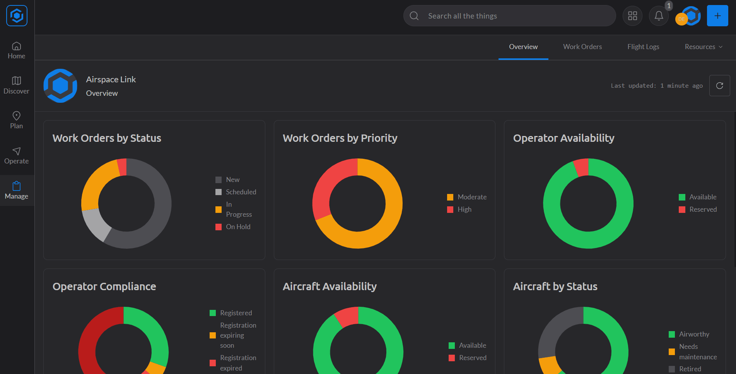Click Work Orders by Status donut chart
The image size is (736, 374).
(126, 204)
